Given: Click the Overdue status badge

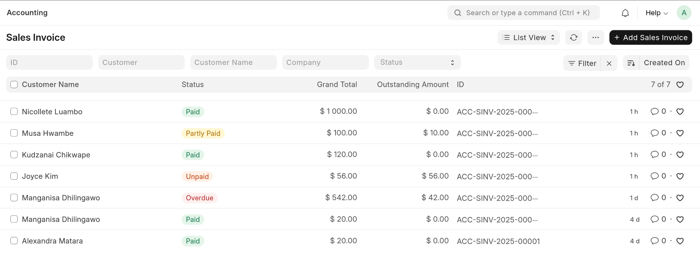Looking at the screenshot, I should pyautogui.click(x=199, y=198).
